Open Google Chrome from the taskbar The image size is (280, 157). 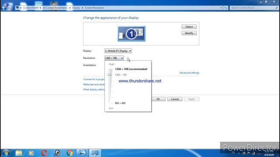point(70,153)
